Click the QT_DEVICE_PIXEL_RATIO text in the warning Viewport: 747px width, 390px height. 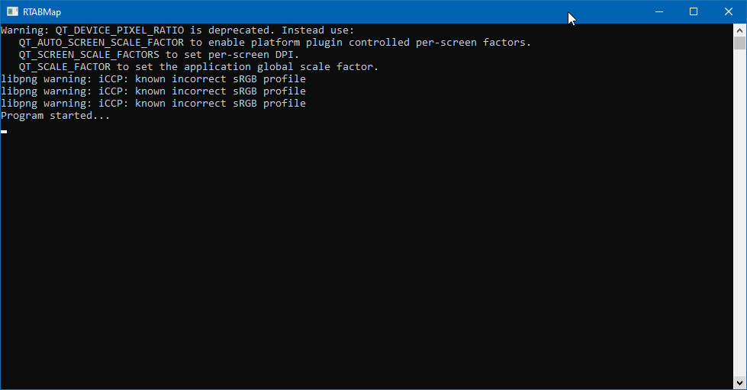pos(120,30)
